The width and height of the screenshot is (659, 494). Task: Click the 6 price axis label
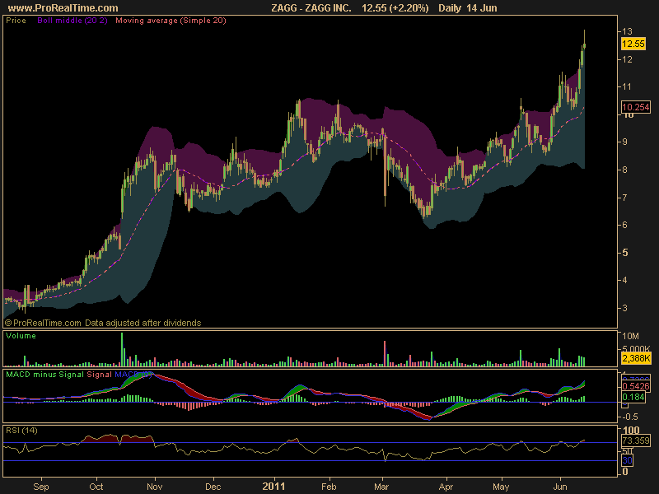624,225
